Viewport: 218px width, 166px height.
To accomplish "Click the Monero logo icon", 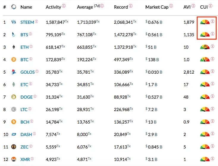I will (x=14, y=159).
